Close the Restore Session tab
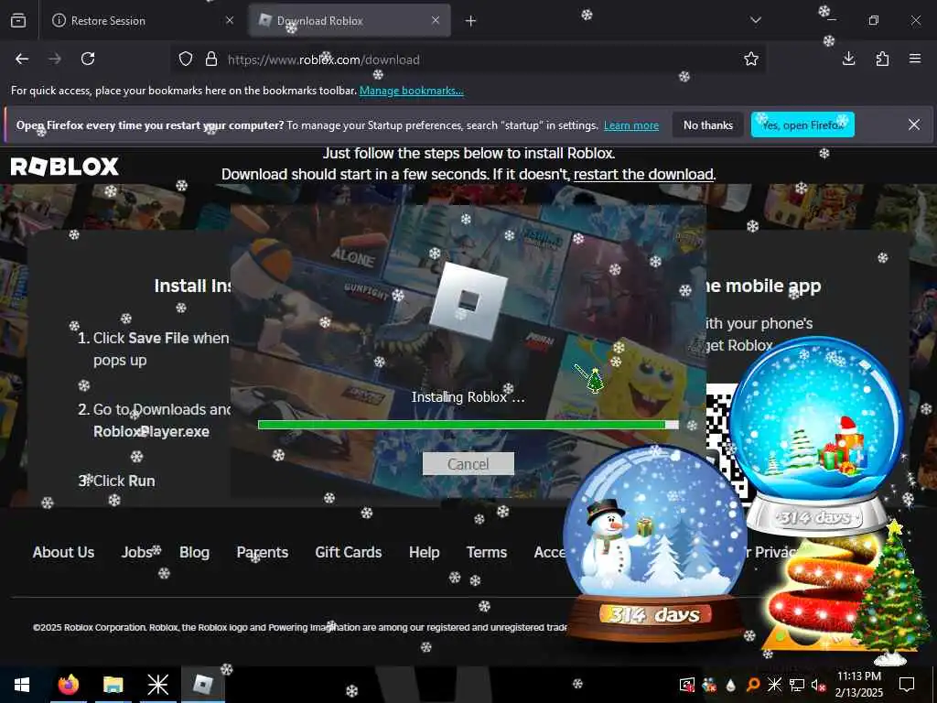937x703 pixels. (x=230, y=20)
